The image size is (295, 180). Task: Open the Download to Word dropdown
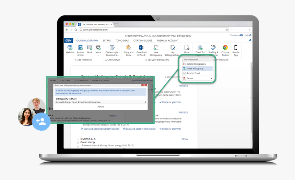(x=141, y=50)
